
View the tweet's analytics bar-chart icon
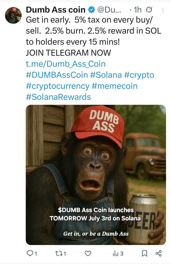click(x=115, y=253)
